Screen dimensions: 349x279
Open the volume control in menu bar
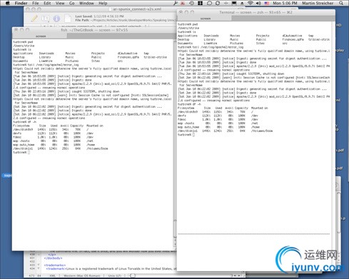(258, 3)
